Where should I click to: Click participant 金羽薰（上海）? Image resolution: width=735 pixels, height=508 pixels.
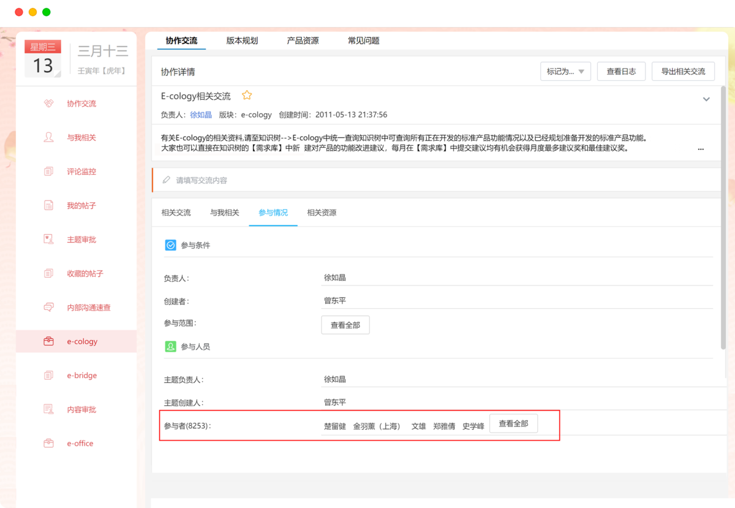(x=377, y=426)
